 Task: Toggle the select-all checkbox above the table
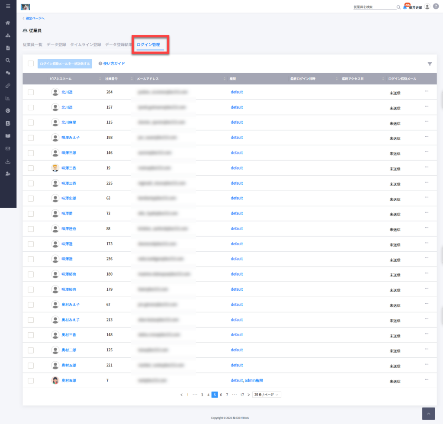click(31, 63)
